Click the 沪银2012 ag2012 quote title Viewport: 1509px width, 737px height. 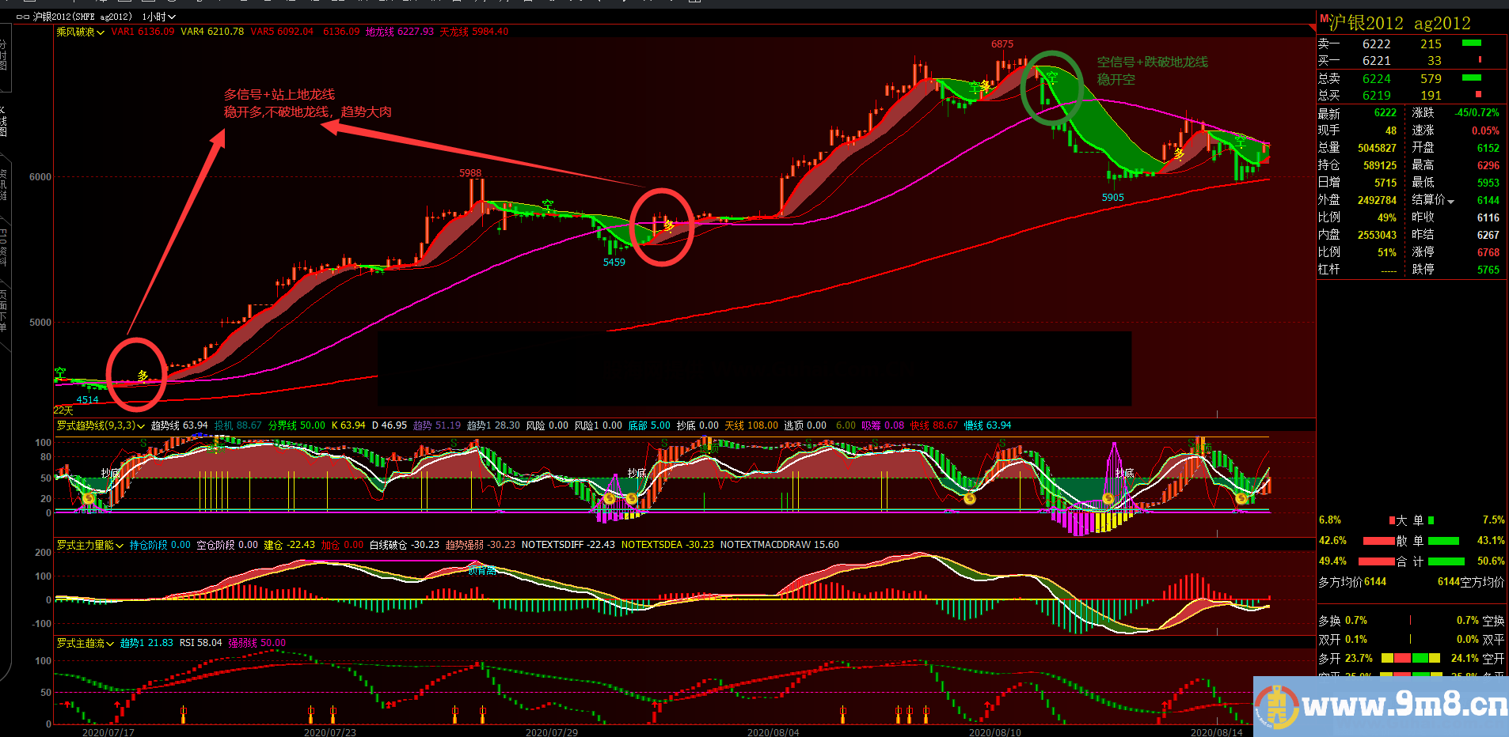click(x=1399, y=23)
